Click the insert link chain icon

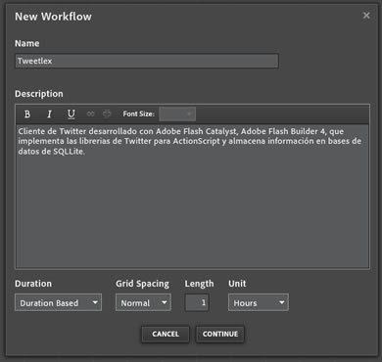90,113
